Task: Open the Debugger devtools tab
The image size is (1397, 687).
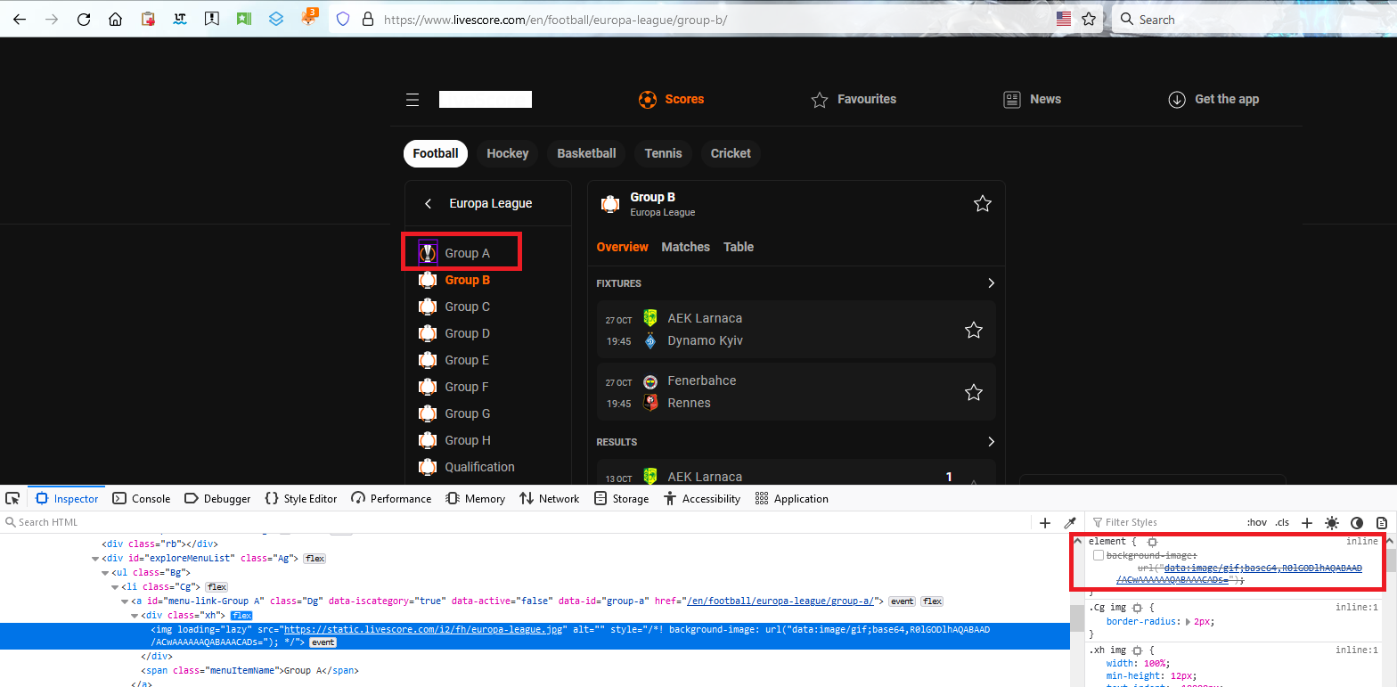Action: pyautogui.click(x=217, y=499)
